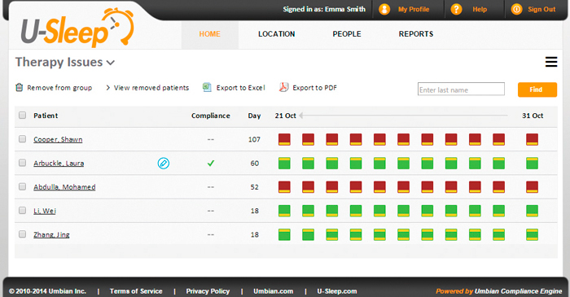Open patient Cooper, Shawn
The image size is (570, 297).
point(58,139)
